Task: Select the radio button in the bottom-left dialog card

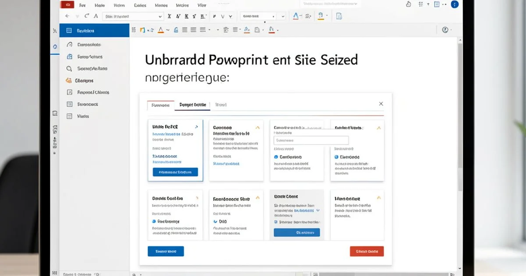Action: click(x=154, y=222)
